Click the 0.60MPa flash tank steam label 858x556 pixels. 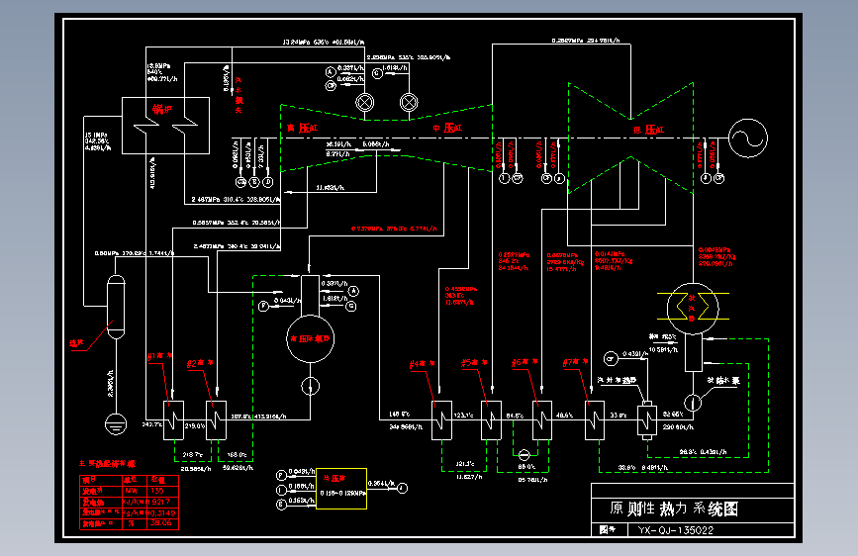(135, 253)
